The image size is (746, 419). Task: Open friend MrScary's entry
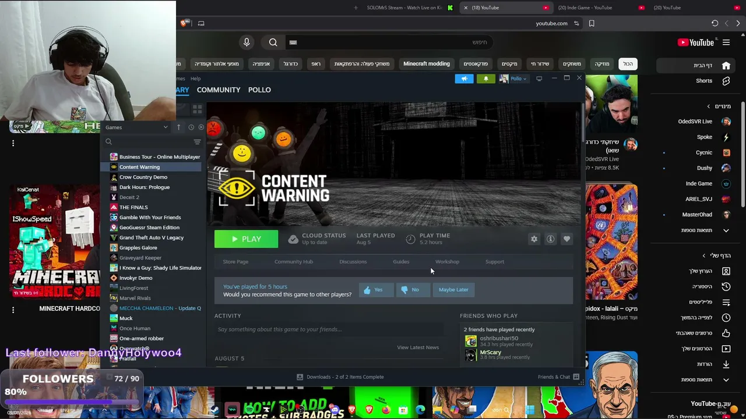click(499, 354)
